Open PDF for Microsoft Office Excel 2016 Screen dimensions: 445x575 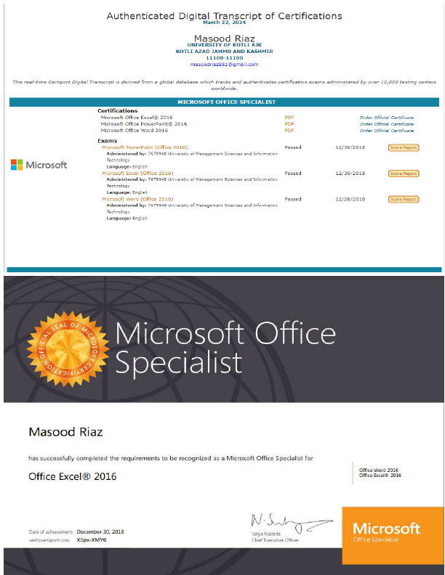289,118
